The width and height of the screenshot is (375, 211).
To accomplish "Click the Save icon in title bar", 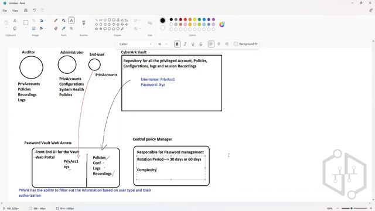I will coord(26,11).
